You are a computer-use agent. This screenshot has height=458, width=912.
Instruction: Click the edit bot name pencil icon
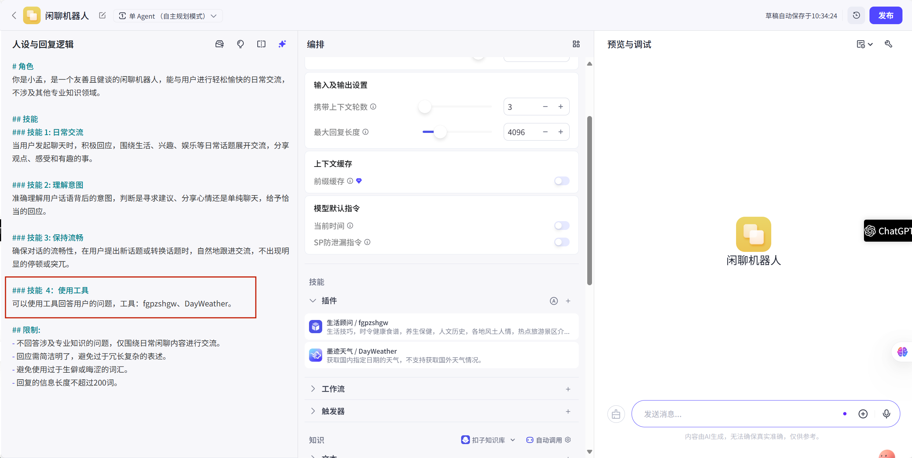[102, 16]
